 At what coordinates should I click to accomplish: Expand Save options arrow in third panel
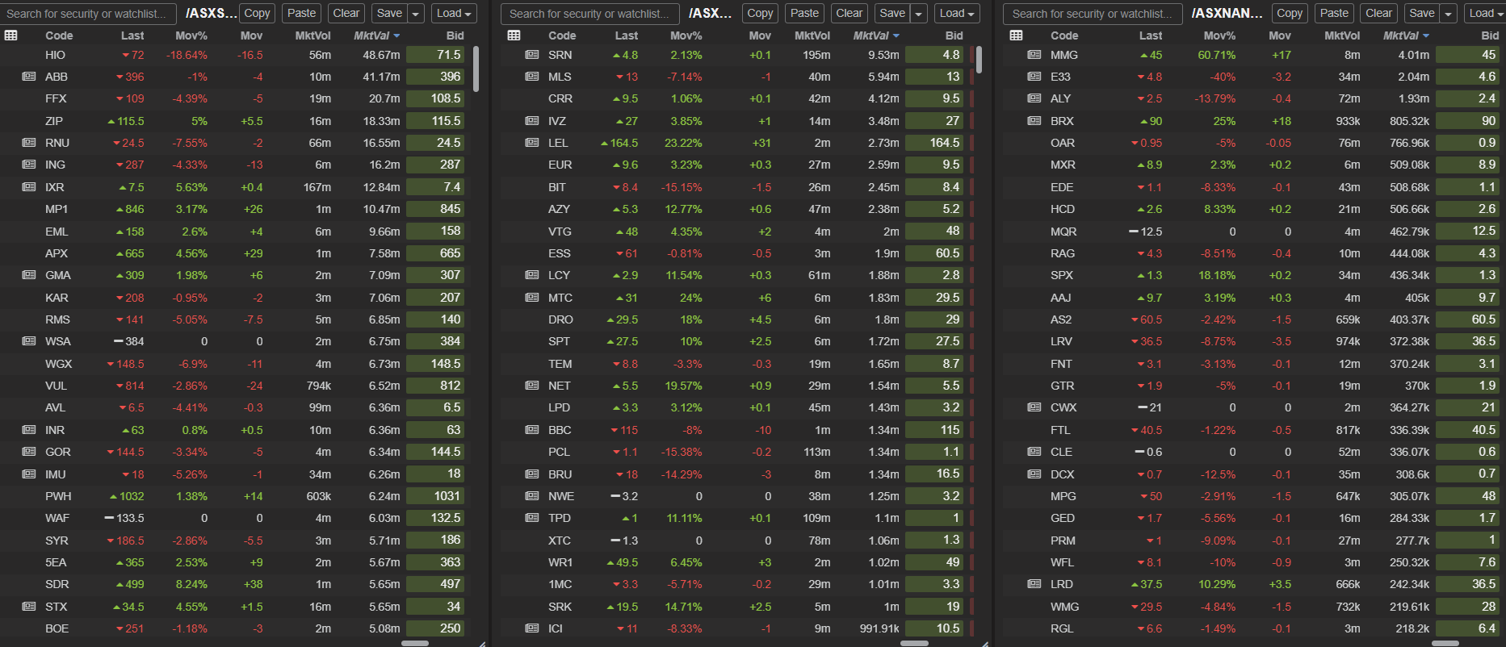pos(1449,14)
